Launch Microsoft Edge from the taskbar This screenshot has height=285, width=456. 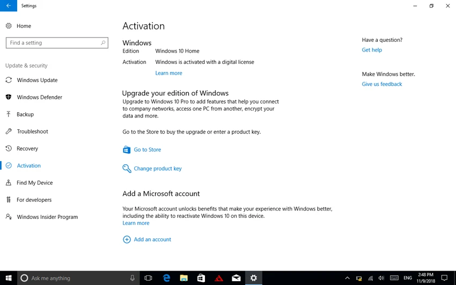point(166,278)
